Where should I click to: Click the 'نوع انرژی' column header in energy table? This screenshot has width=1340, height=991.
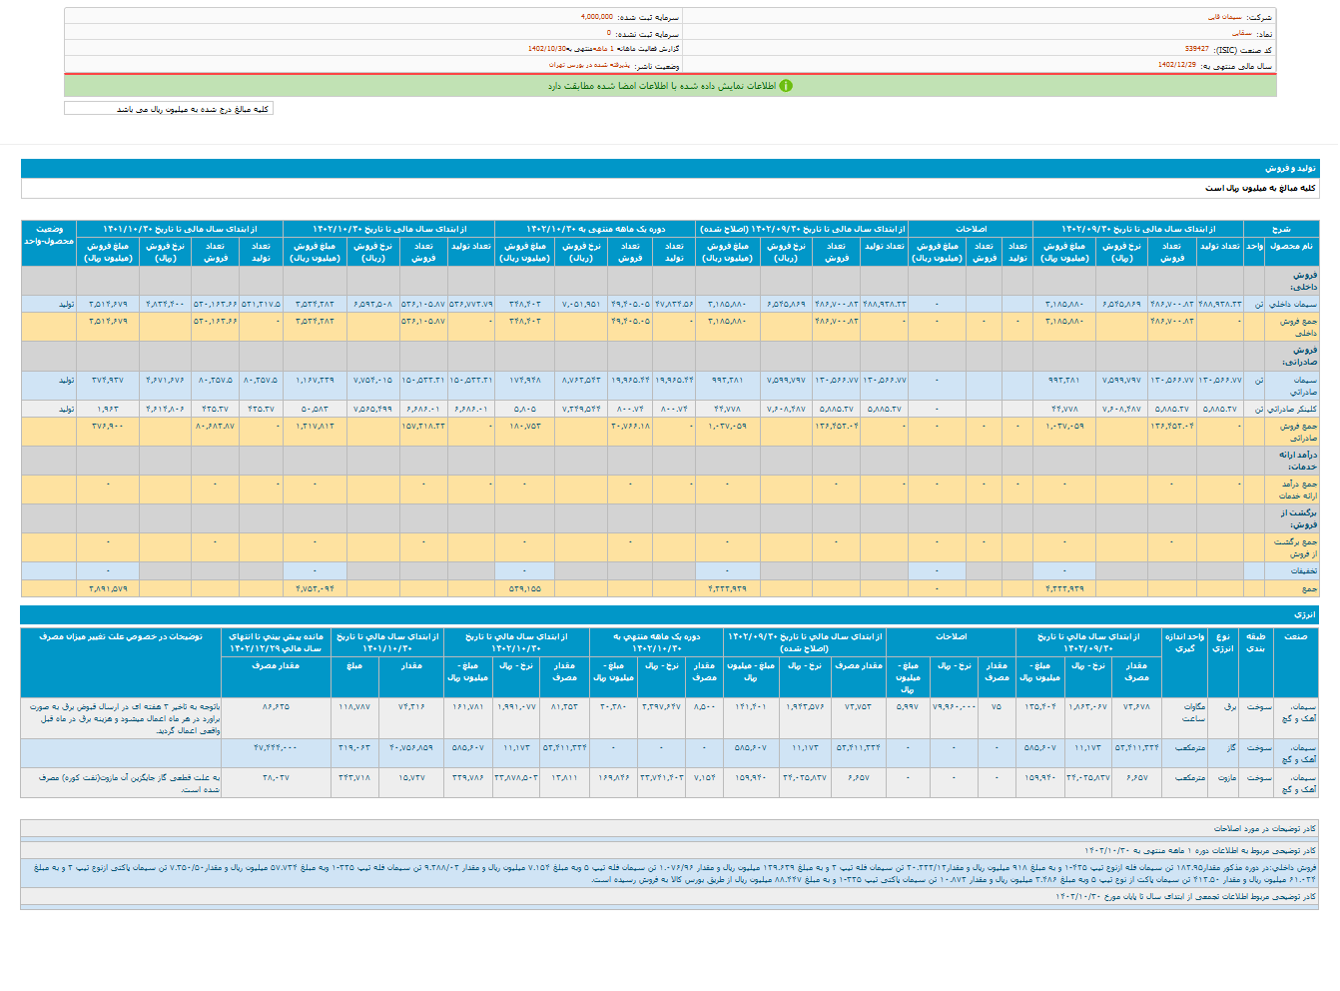(x=1222, y=642)
